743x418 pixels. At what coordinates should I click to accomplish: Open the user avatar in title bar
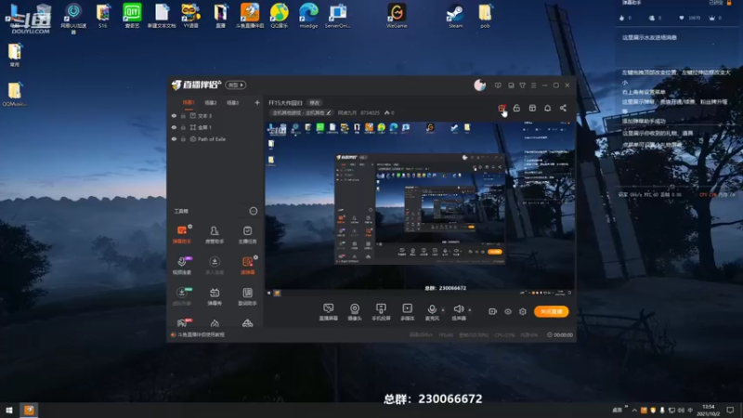479,85
